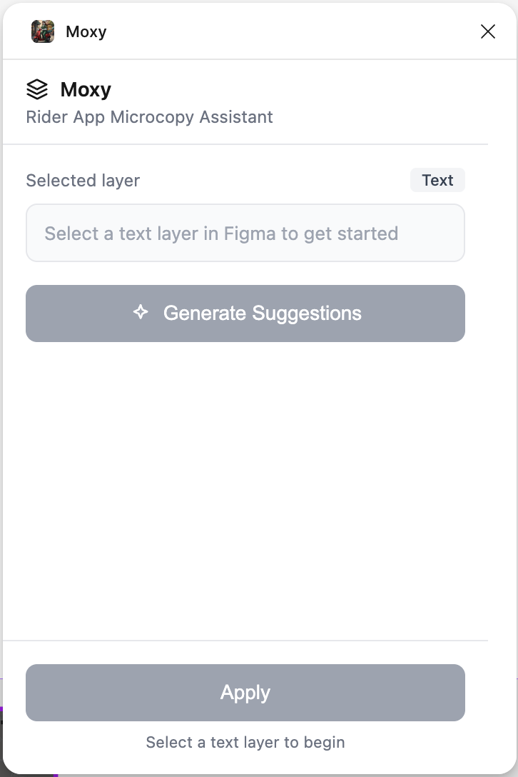Click the empty title bar space

click(x=285, y=31)
